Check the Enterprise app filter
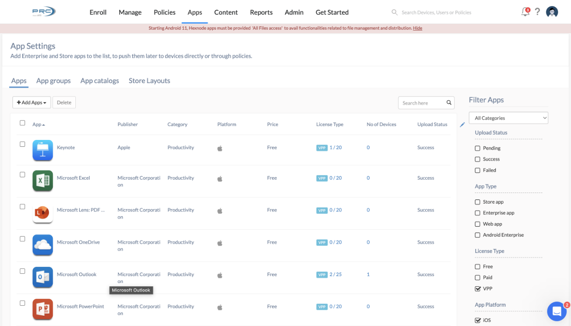The height and width of the screenshot is (326, 571). pyautogui.click(x=477, y=212)
